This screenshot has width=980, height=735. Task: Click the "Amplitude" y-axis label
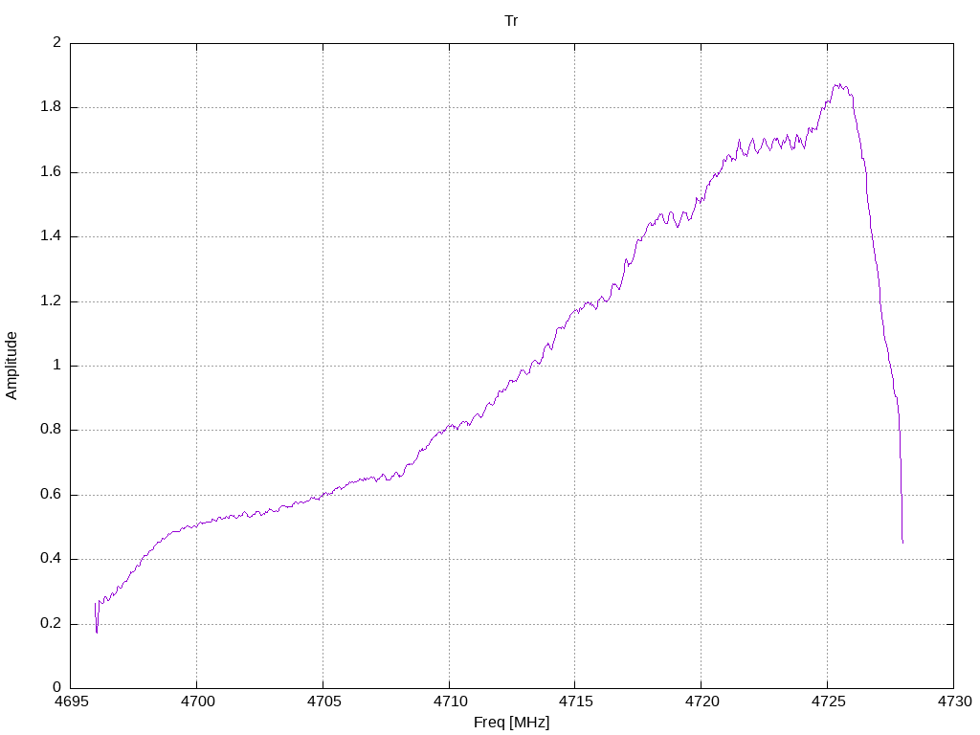(11, 366)
